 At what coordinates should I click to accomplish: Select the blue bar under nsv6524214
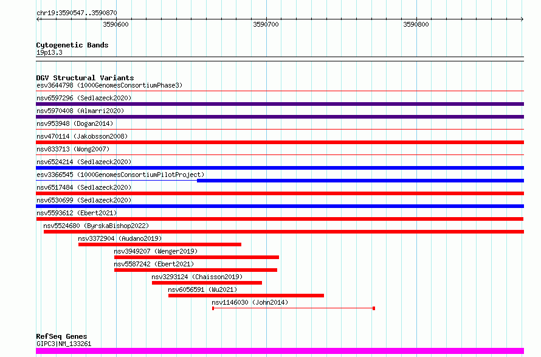click(x=280, y=168)
